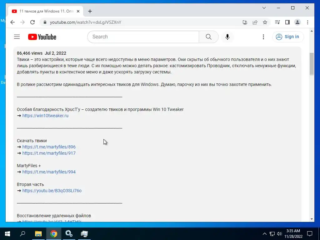320x240 pixels.
Task: Install app via the address bar icon
Action: point(245,22)
